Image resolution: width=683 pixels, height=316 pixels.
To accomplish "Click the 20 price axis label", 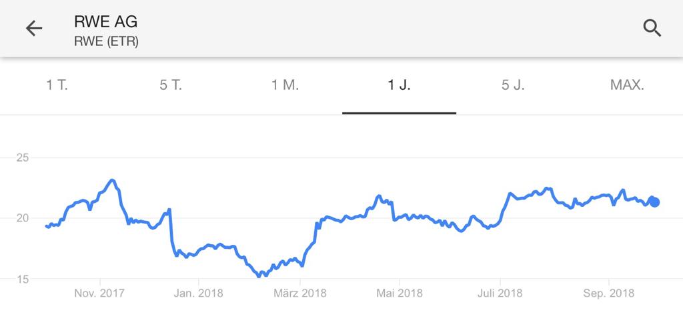I will [23, 218].
